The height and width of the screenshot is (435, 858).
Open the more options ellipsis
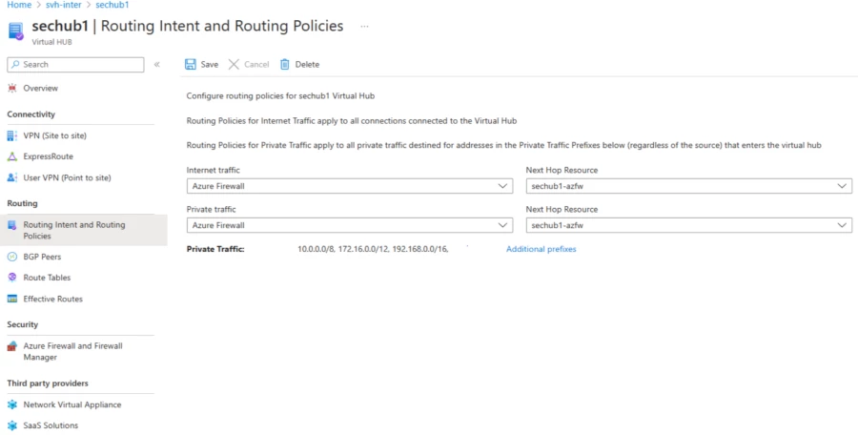364,27
